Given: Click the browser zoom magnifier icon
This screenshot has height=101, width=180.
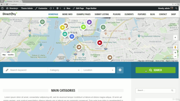Looking at the screenshot, I should 173,4.
